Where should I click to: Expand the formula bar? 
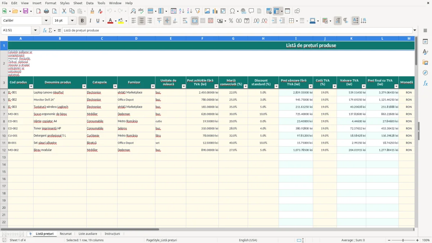[x=415, y=30]
